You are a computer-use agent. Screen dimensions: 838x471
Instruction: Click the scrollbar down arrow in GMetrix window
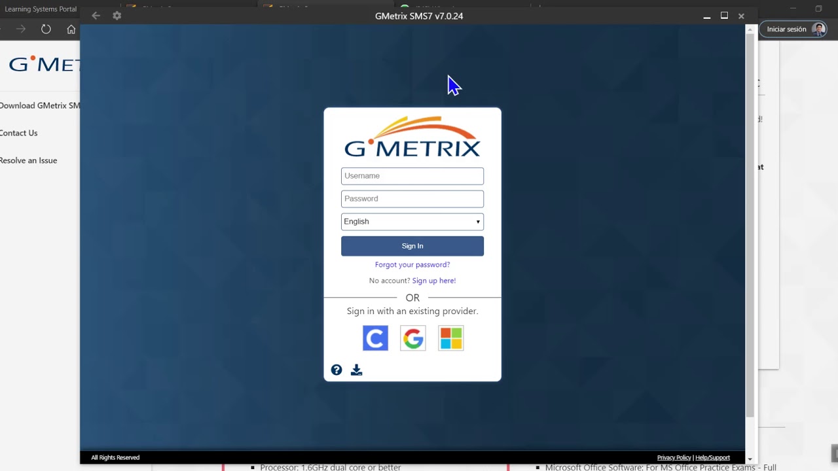[750, 459]
